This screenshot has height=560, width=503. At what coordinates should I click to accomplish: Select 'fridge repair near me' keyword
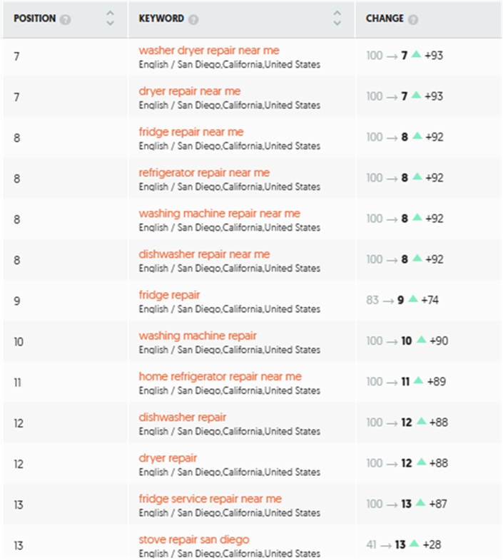click(191, 132)
